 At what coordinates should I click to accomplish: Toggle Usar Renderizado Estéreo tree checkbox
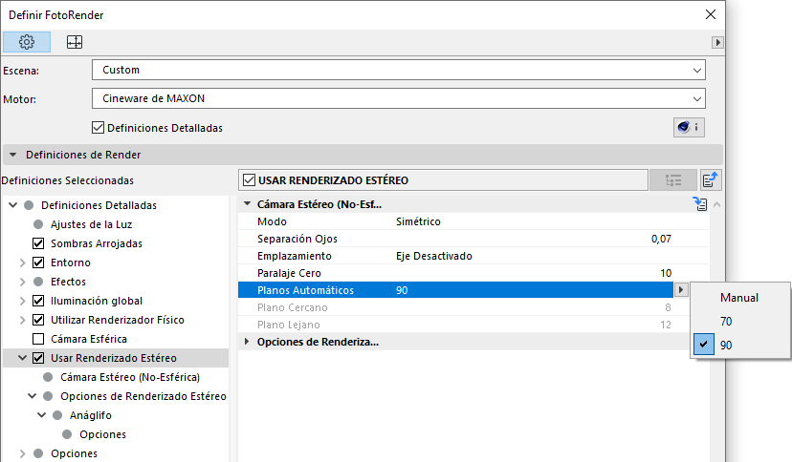[38, 358]
